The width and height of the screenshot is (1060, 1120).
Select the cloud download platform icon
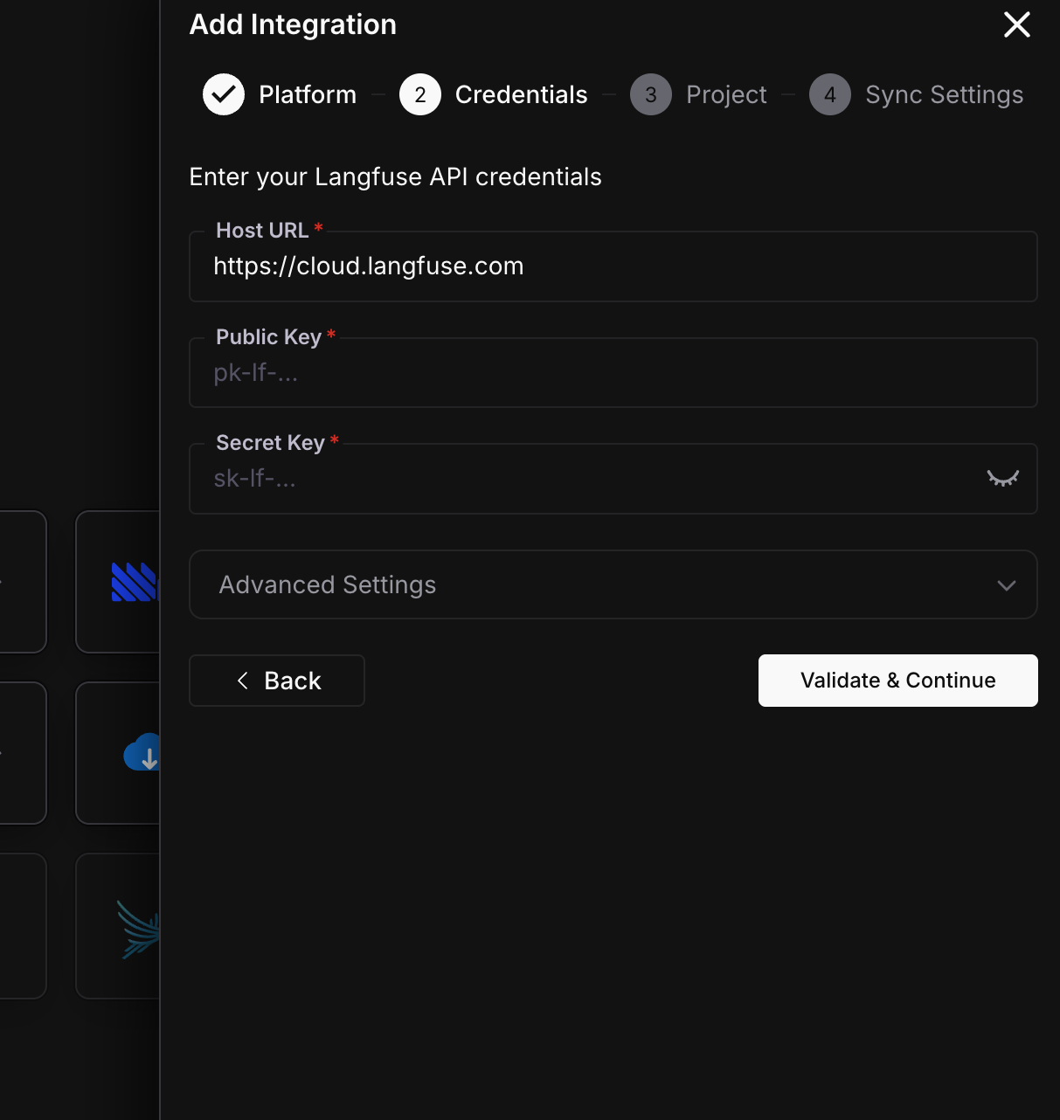pyautogui.click(x=142, y=752)
